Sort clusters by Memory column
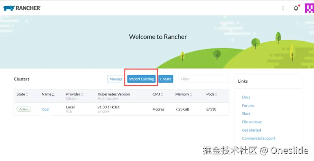Image resolution: width=314 pixels, height=161 pixels. (x=184, y=94)
